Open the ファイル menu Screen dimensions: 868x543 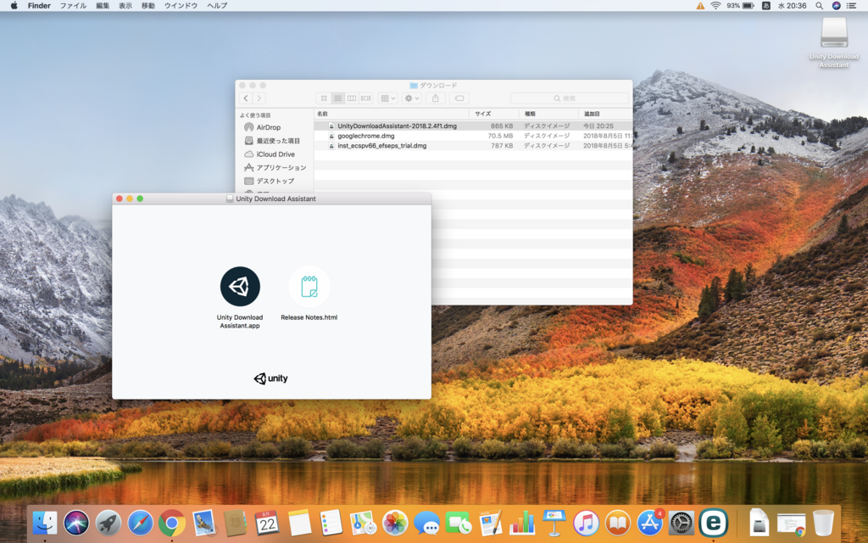click(x=73, y=6)
